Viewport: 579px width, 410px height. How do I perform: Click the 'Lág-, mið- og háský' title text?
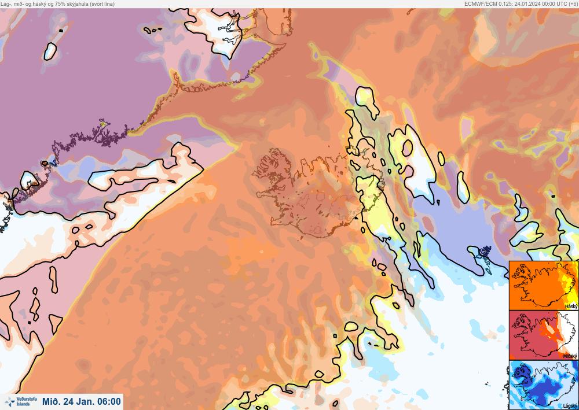pos(57,3)
